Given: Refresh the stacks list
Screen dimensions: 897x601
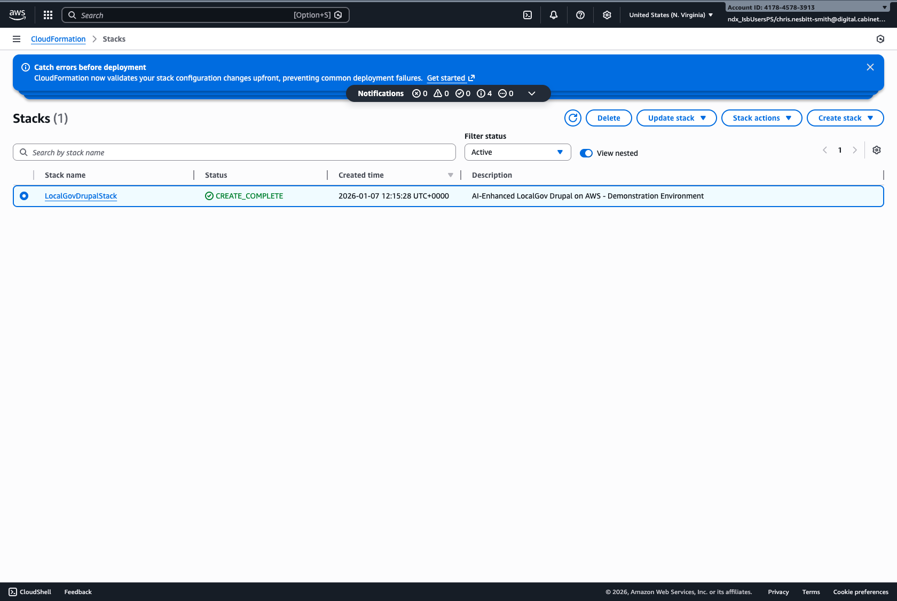Looking at the screenshot, I should (x=572, y=118).
